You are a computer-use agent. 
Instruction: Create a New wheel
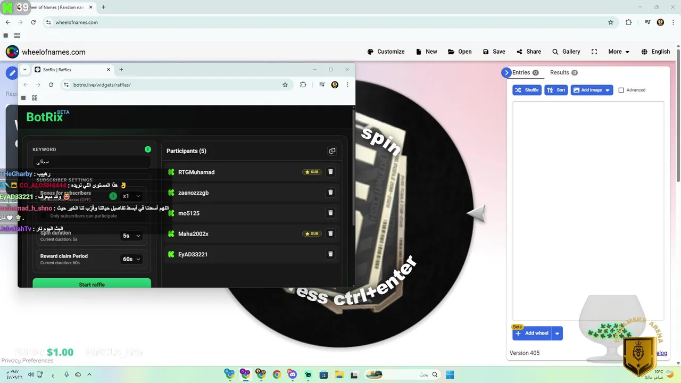426,52
